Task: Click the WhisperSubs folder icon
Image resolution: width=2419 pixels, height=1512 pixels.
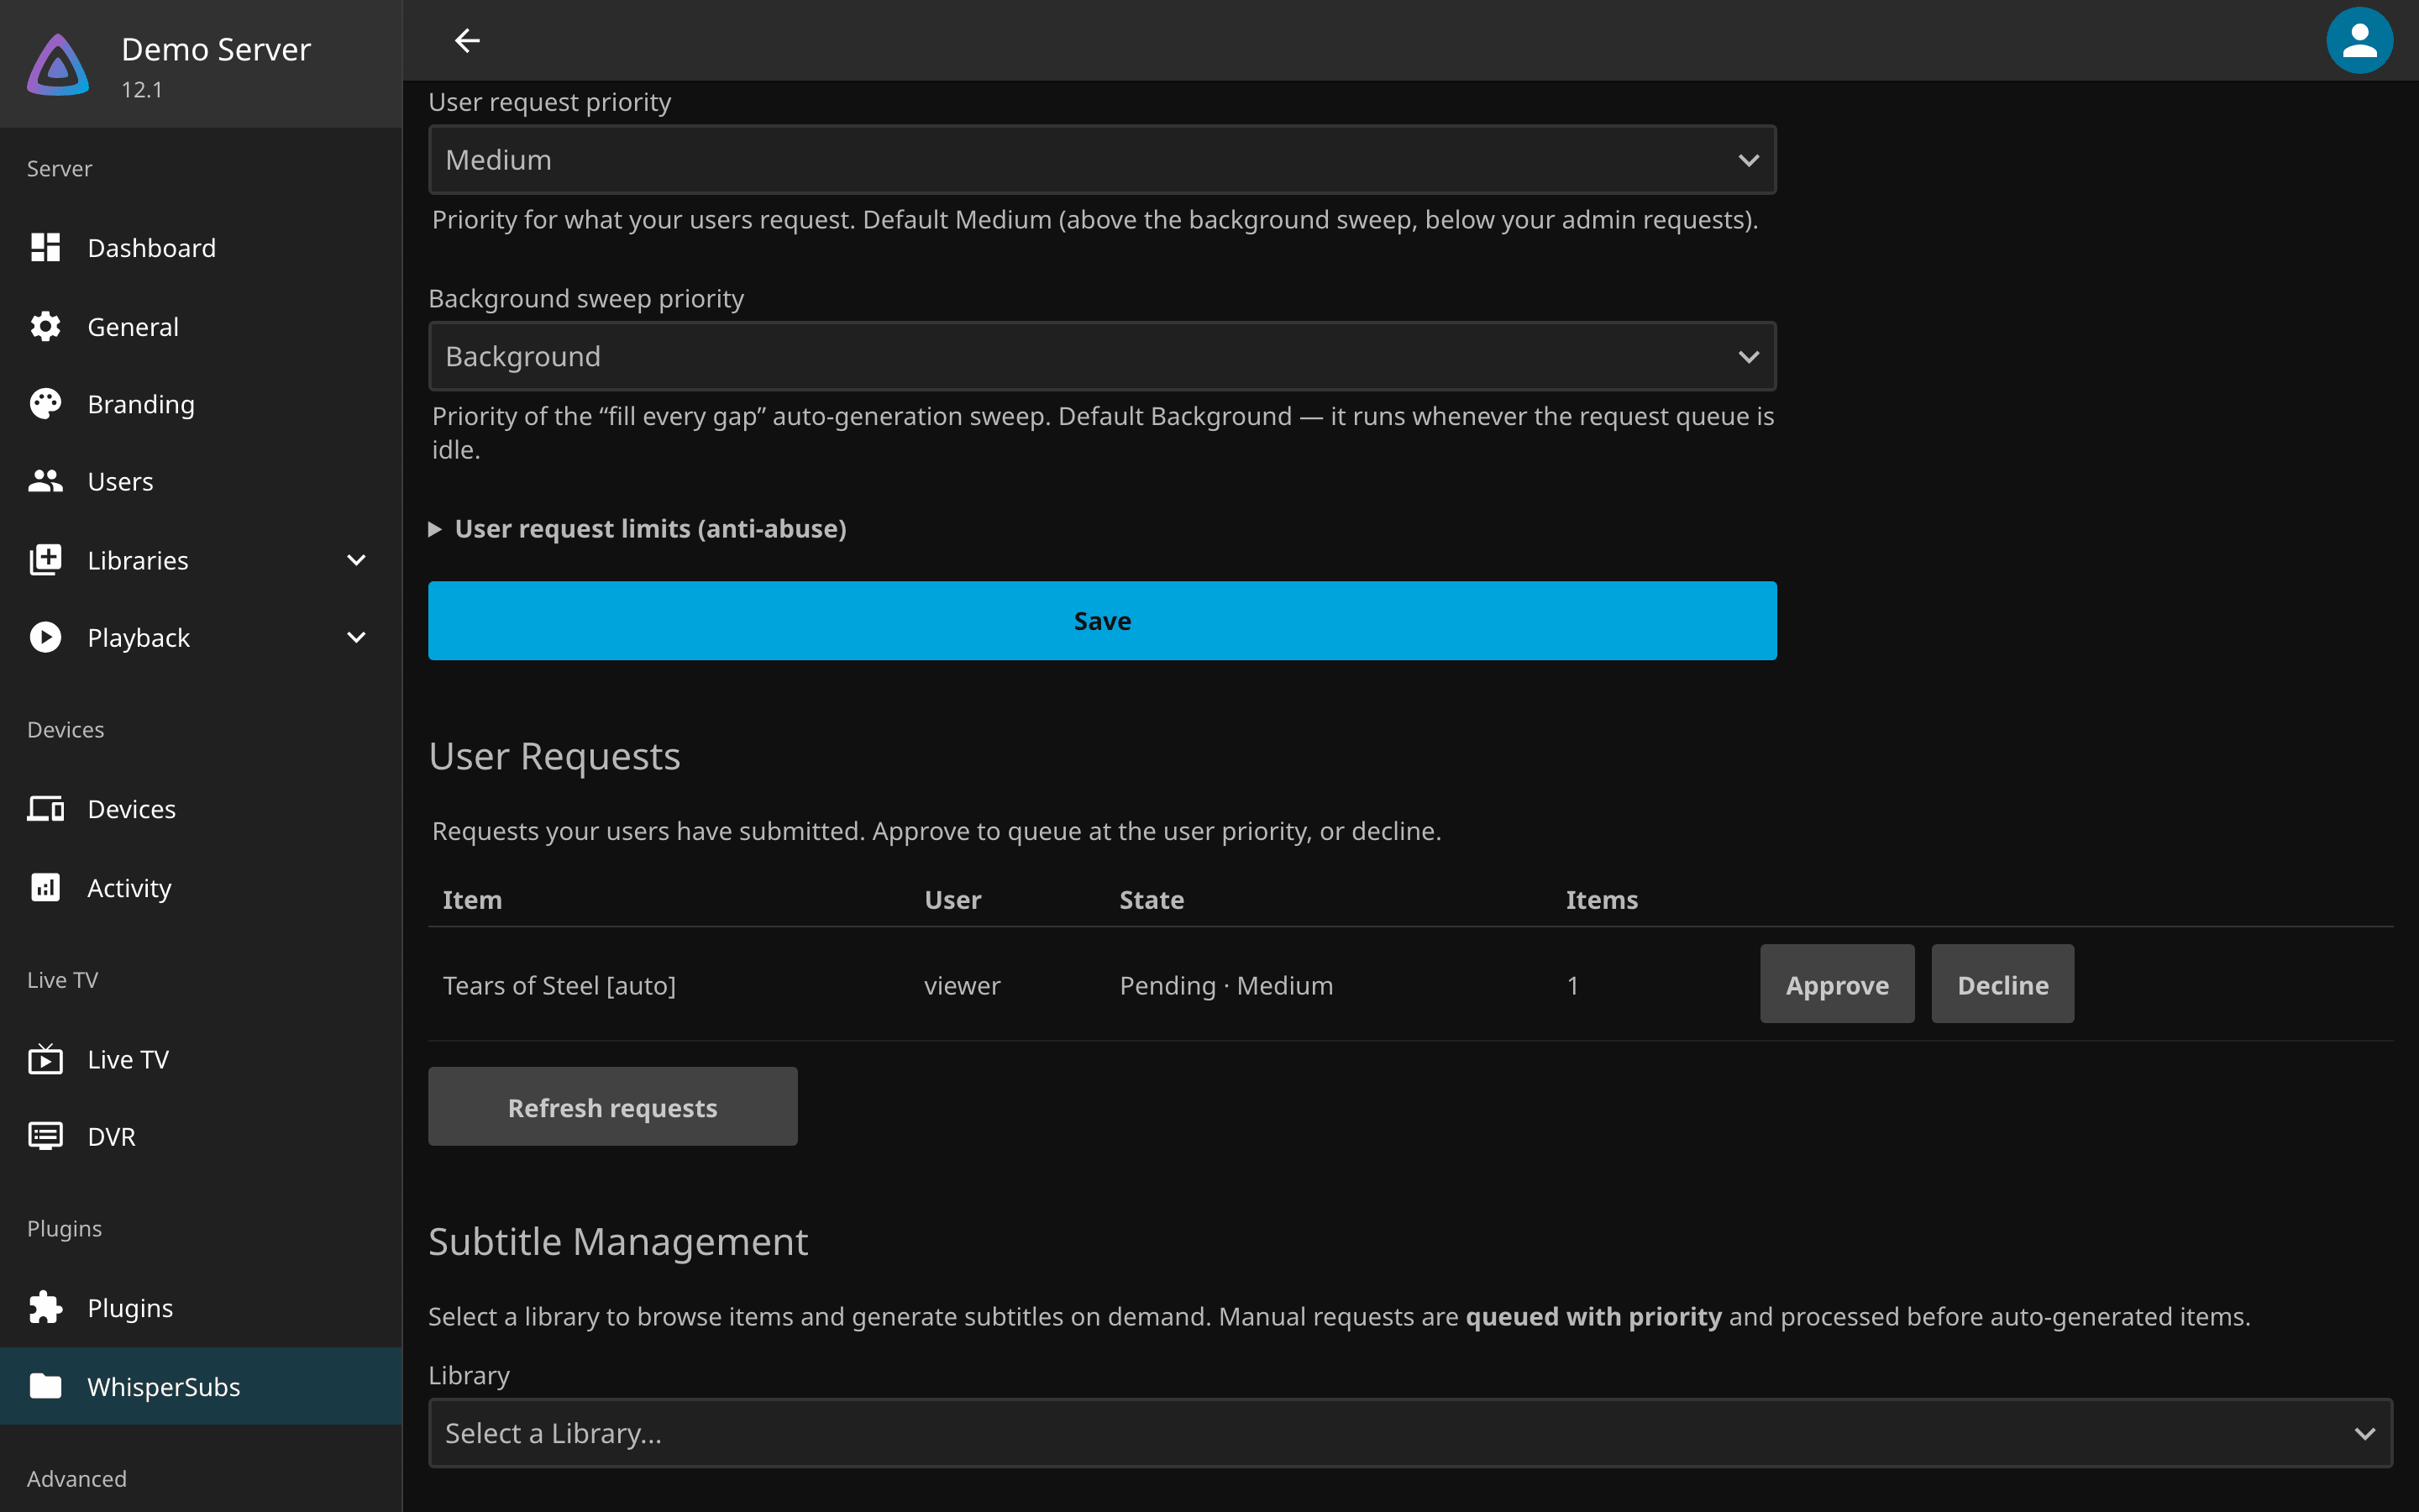Action: coord(45,1386)
